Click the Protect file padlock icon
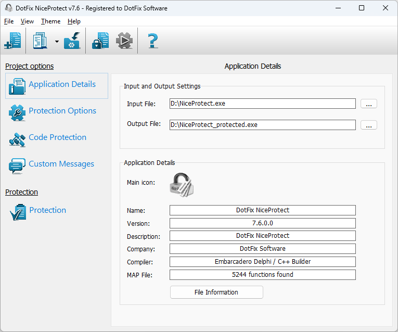Screen dimensions: 398x332 pyautogui.click(x=100, y=41)
